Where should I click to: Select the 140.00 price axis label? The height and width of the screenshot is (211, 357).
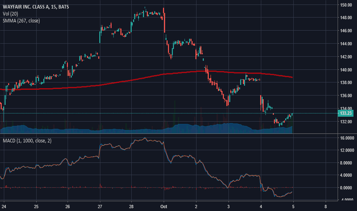coord(346,69)
